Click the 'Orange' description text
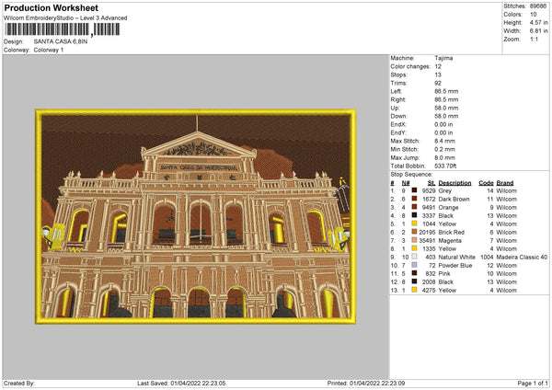This screenshot has width=552, height=390. tap(449, 207)
